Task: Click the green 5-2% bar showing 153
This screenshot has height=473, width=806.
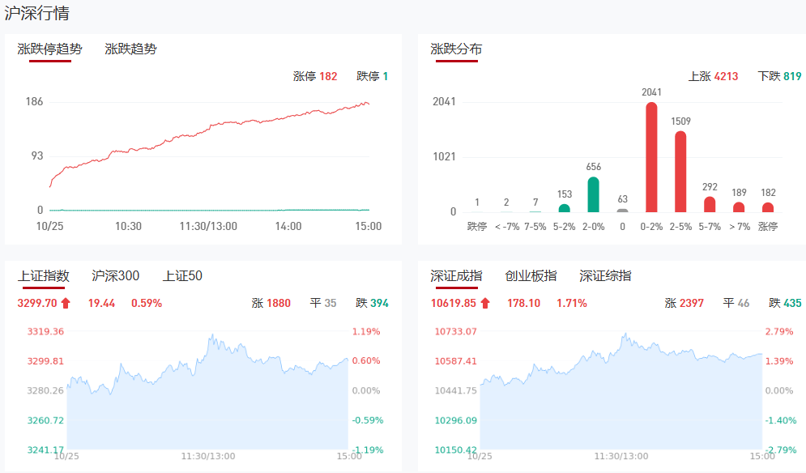Action: click(565, 208)
